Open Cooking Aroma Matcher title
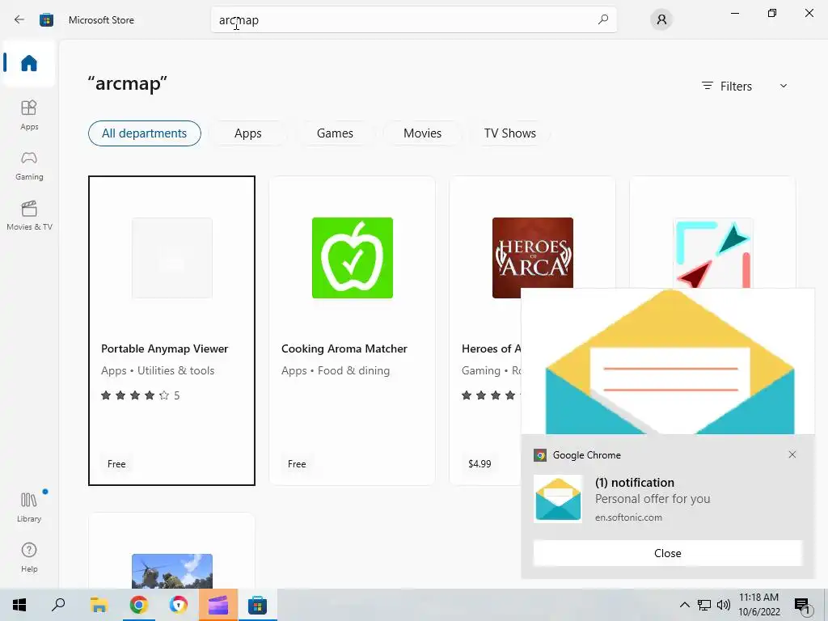Image resolution: width=828 pixels, height=621 pixels. click(x=344, y=349)
